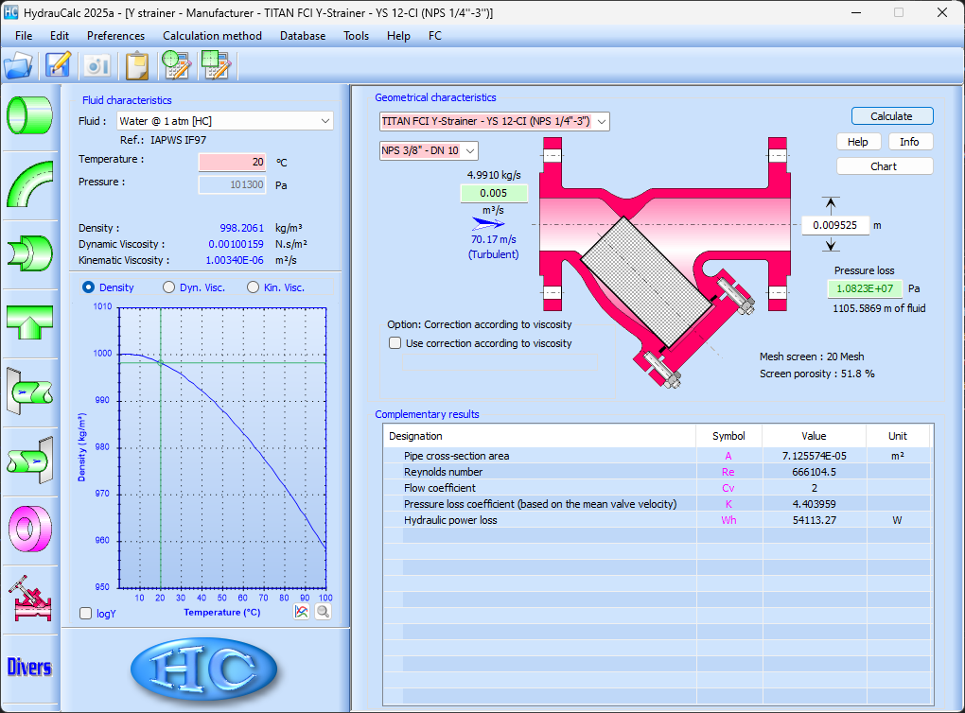Click the Temperature input field

coord(233,162)
